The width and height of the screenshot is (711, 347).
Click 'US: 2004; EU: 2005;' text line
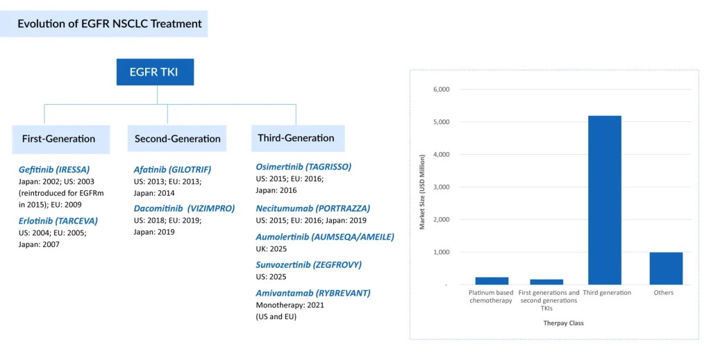pyautogui.click(x=52, y=233)
